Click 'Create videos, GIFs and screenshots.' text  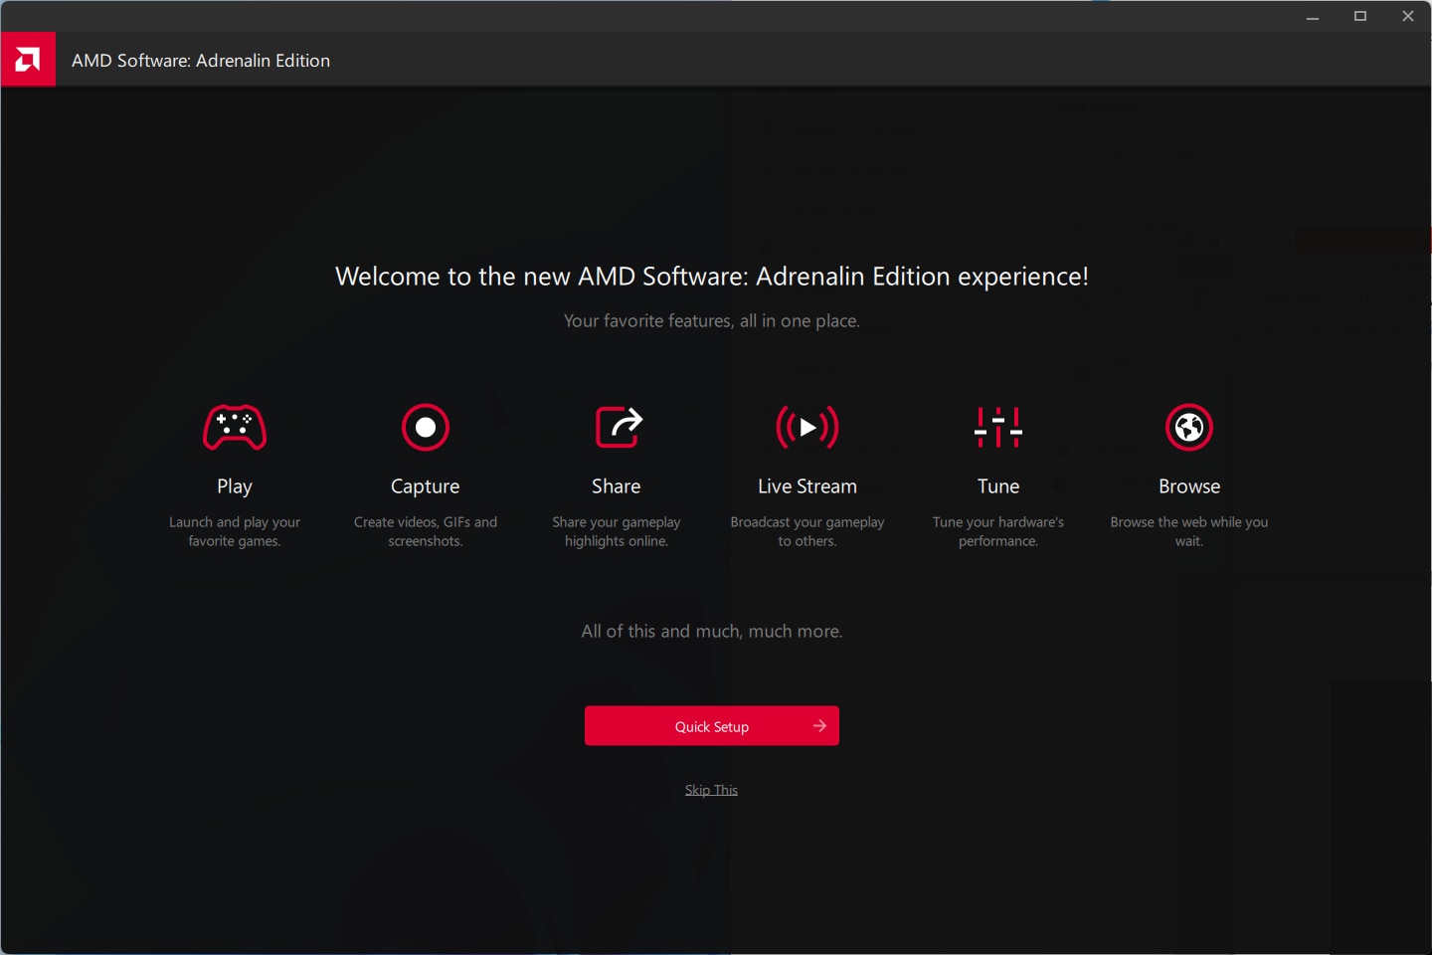[426, 531]
